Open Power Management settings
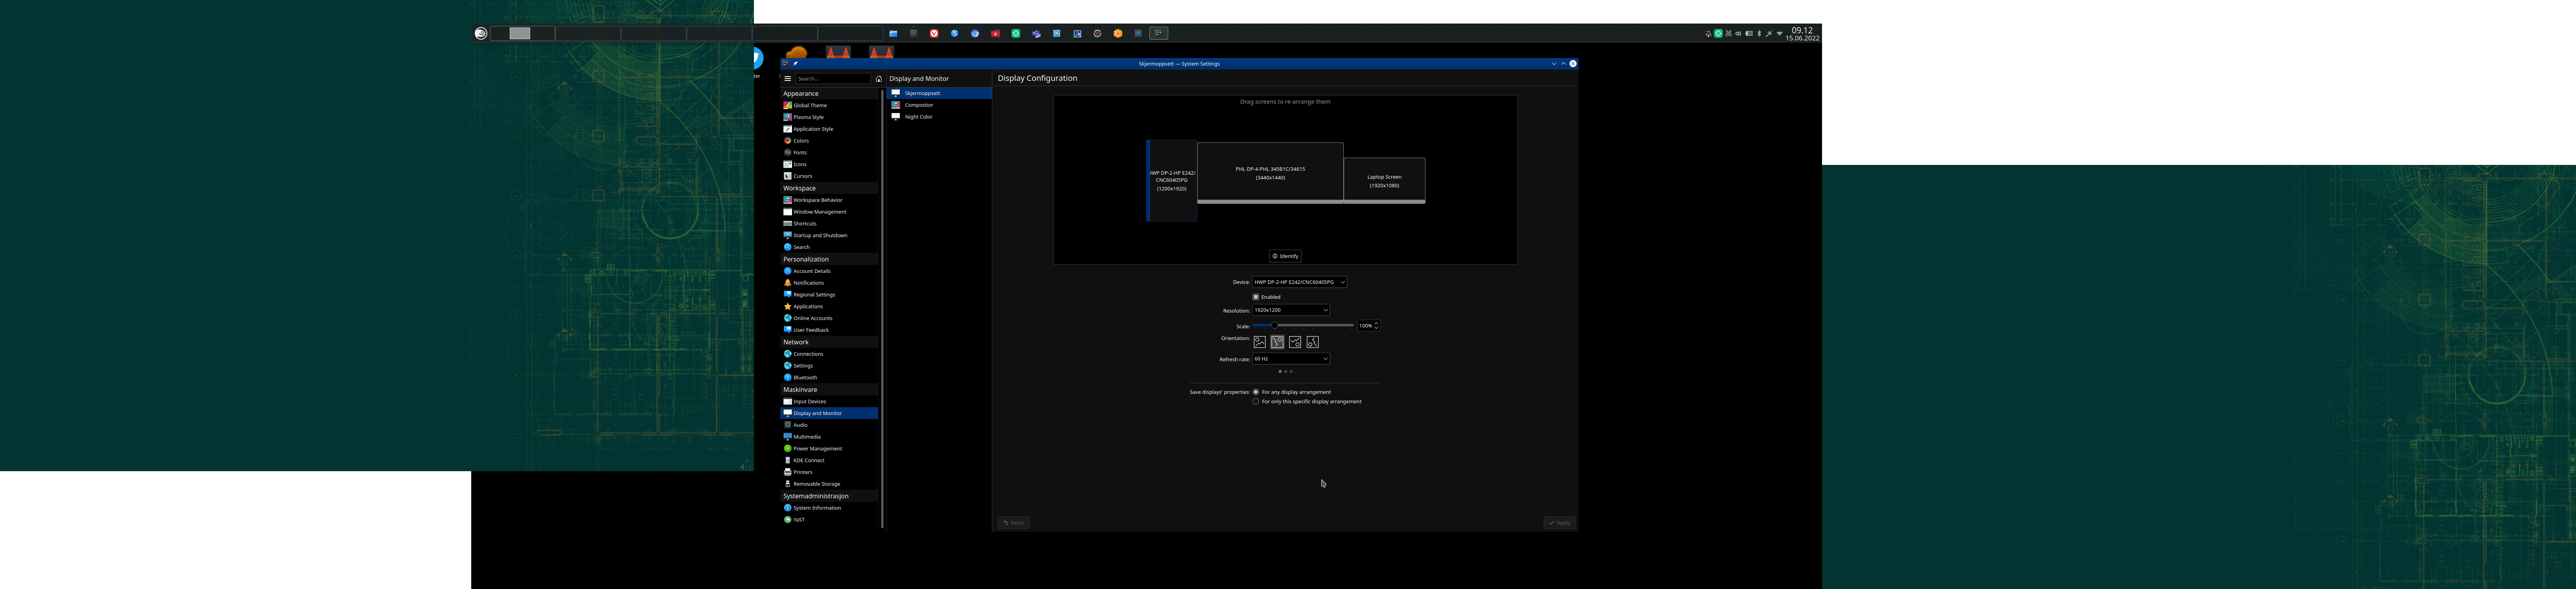 [x=829, y=448]
